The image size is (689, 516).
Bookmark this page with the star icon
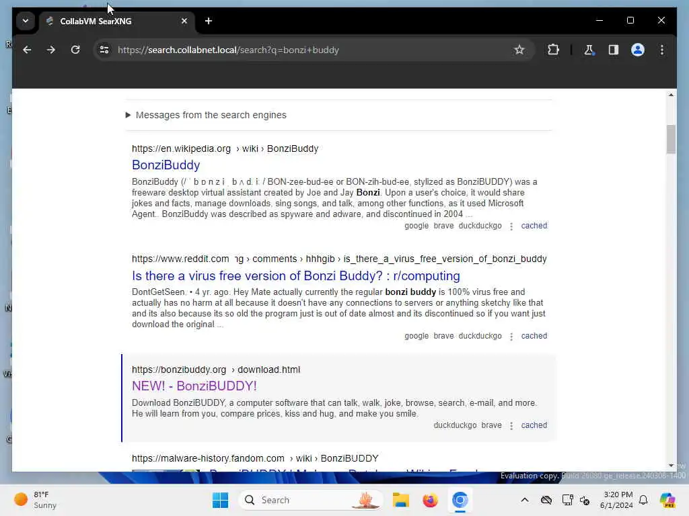(519, 50)
